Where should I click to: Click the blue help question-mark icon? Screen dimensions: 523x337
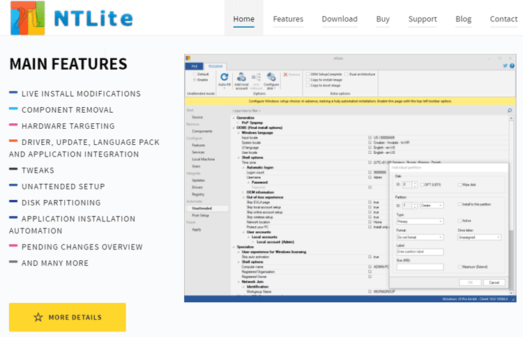512,66
